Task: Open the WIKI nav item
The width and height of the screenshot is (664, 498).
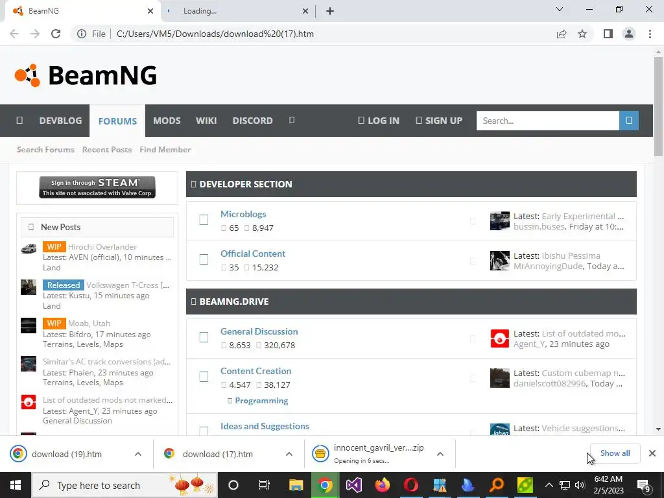Action: (x=206, y=121)
